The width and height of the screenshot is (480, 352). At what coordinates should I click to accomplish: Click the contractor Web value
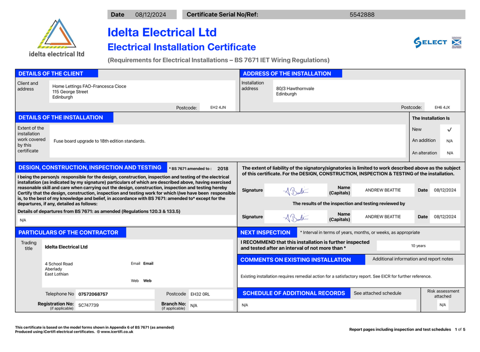point(147,281)
